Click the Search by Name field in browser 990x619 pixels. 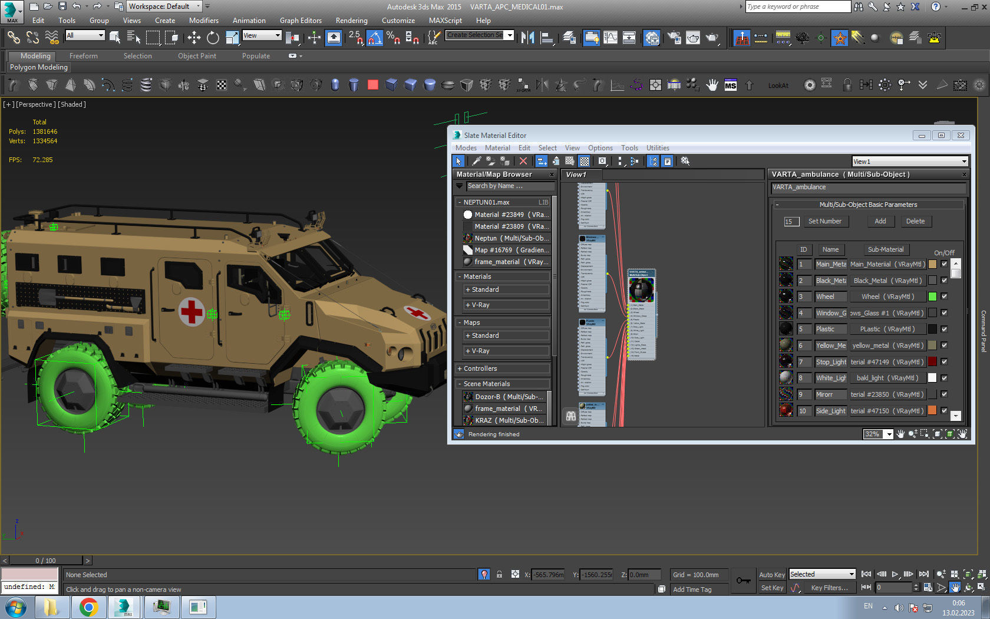510,186
